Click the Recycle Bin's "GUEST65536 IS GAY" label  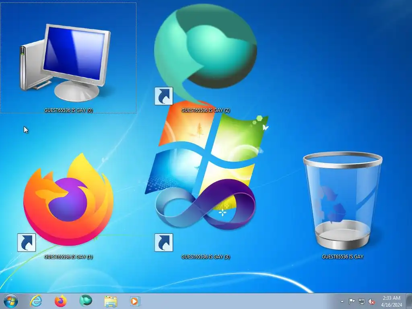[x=343, y=257]
